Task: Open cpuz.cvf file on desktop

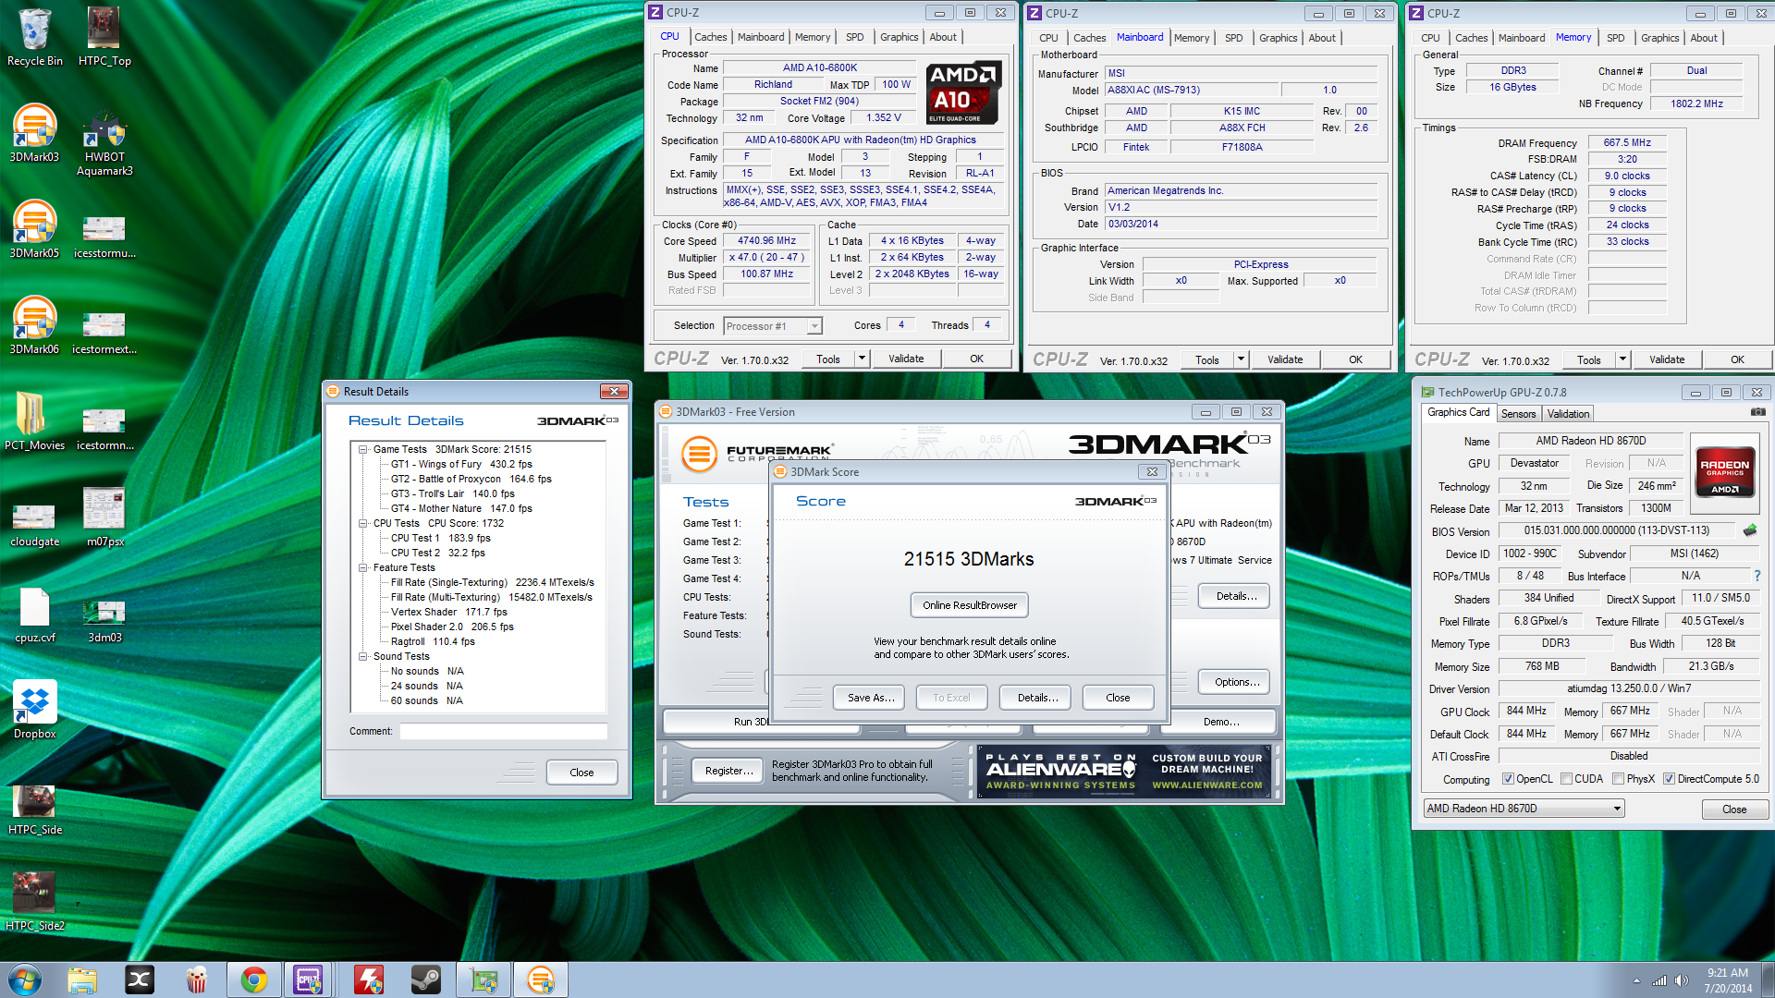Action: coord(34,615)
